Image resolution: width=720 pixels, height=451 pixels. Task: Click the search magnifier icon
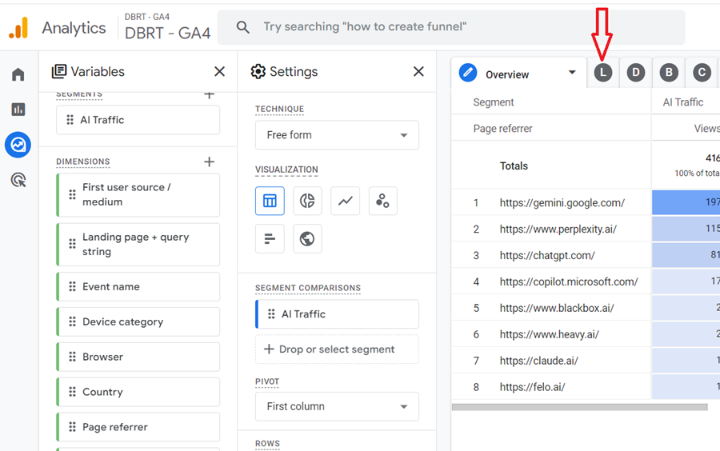point(243,27)
